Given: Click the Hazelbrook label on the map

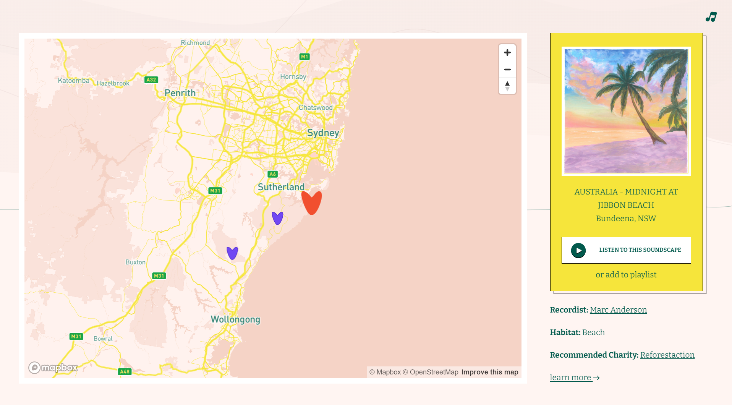Looking at the screenshot, I should click(x=113, y=83).
